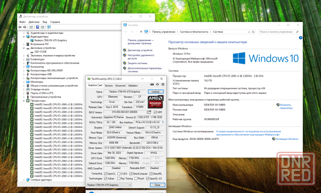Open the Вид menu in Device Manager
Screen dimensions: 321x193
point(45,22)
